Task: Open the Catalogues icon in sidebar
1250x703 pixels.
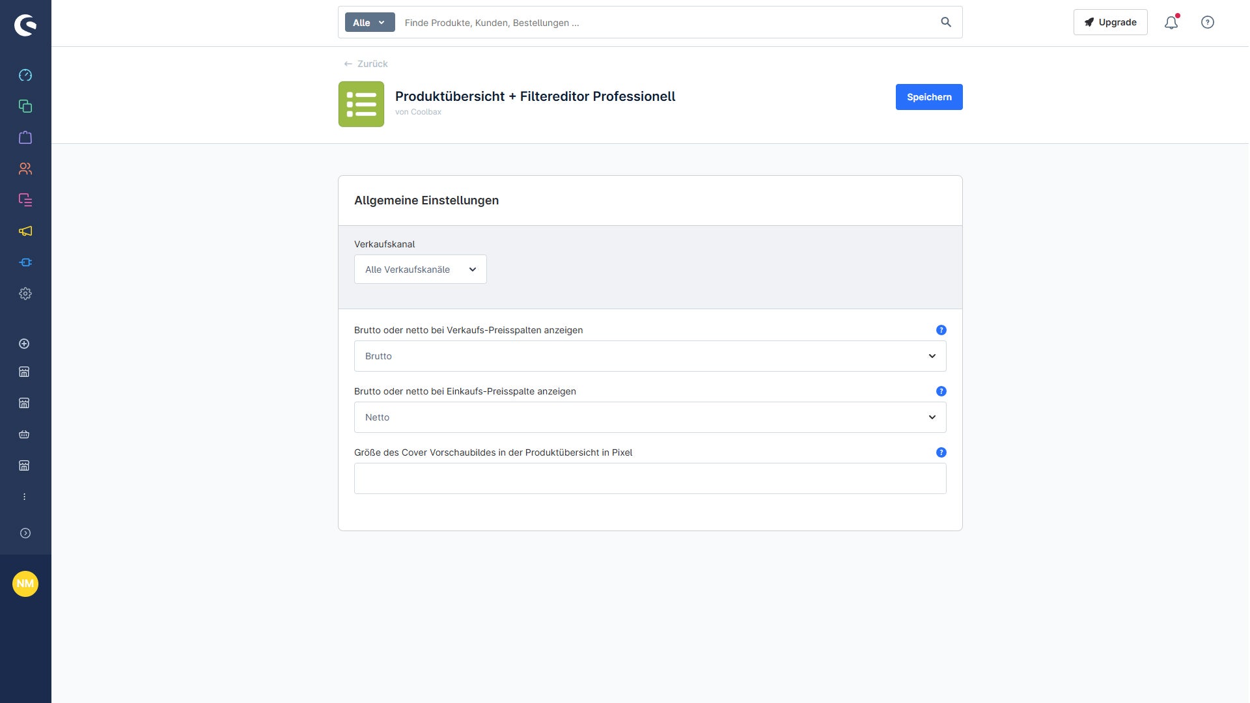Action: pyautogui.click(x=25, y=106)
